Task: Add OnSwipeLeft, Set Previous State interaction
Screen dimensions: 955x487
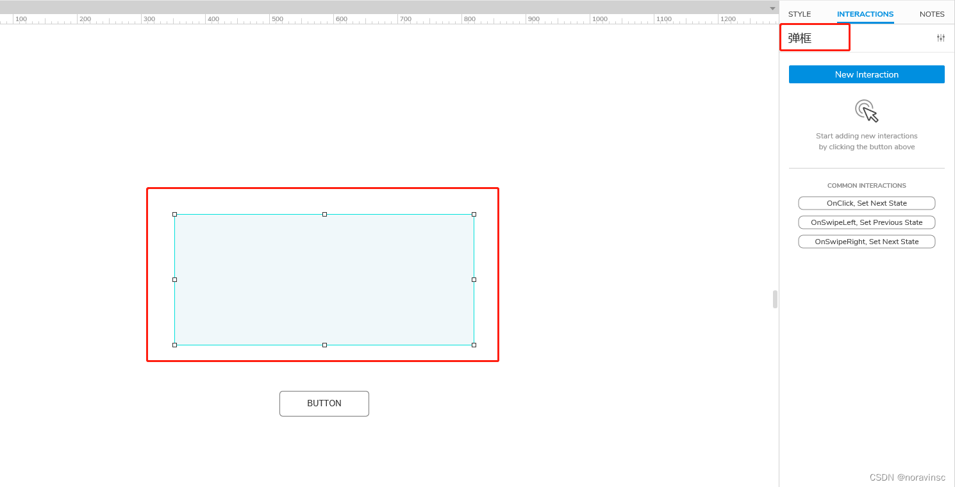Action: coord(867,222)
